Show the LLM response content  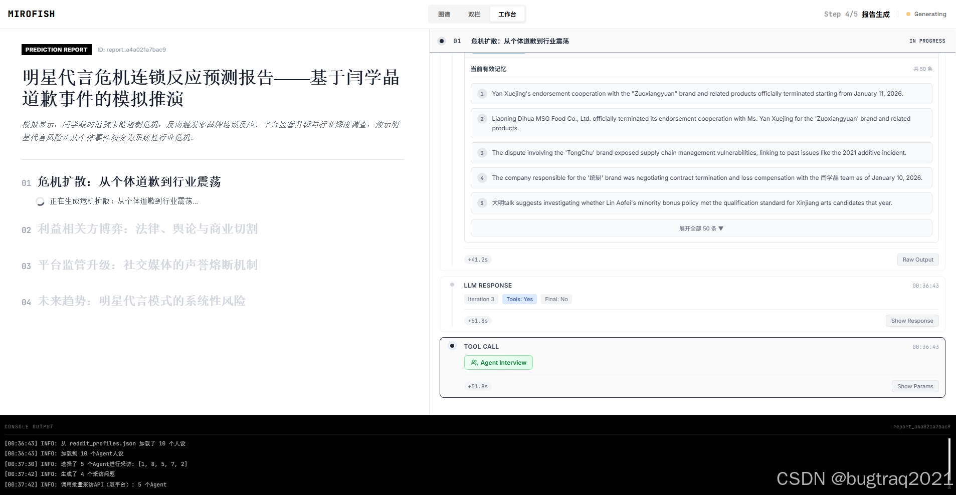(x=912, y=321)
